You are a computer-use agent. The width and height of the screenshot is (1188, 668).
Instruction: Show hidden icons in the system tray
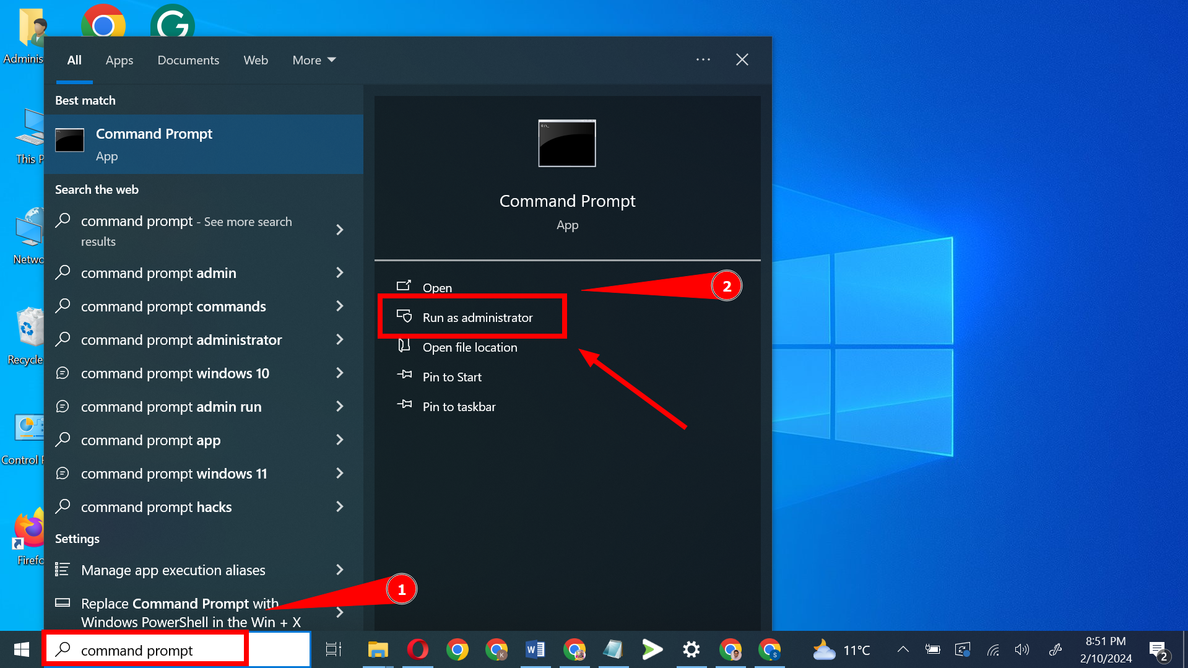(x=902, y=649)
